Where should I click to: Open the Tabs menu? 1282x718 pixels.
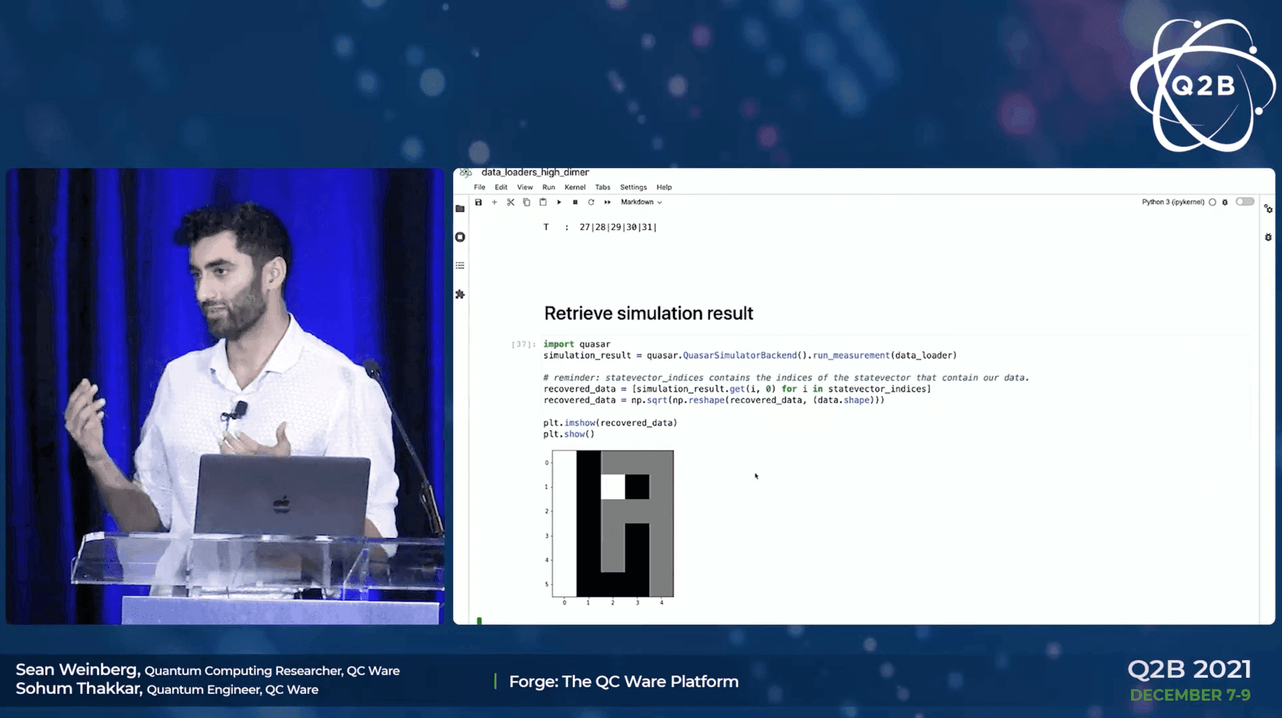(602, 187)
